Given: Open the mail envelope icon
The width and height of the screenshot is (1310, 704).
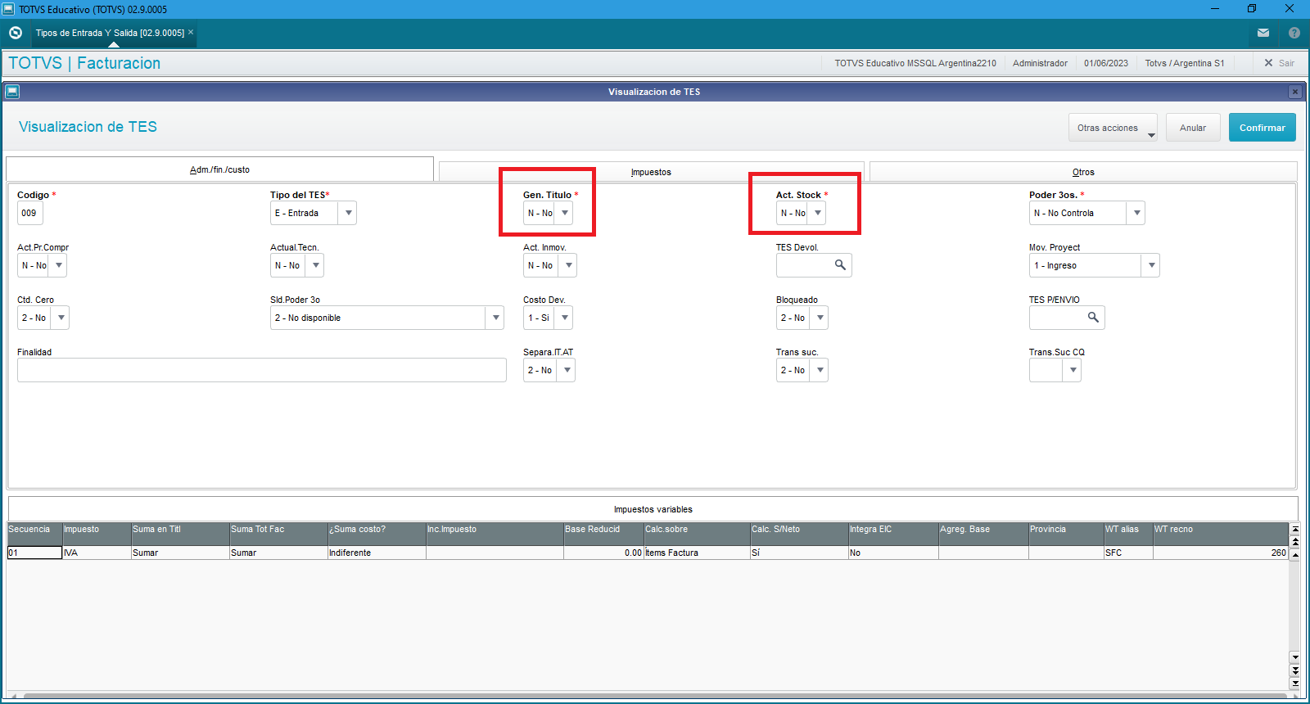Looking at the screenshot, I should (1263, 33).
